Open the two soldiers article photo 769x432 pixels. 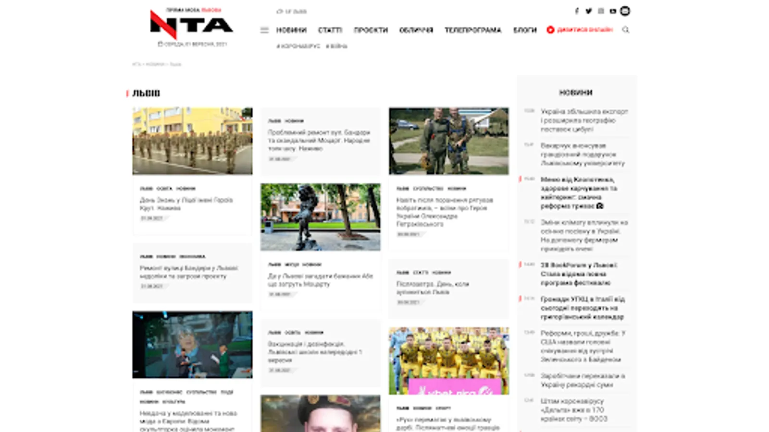(449, 141)
